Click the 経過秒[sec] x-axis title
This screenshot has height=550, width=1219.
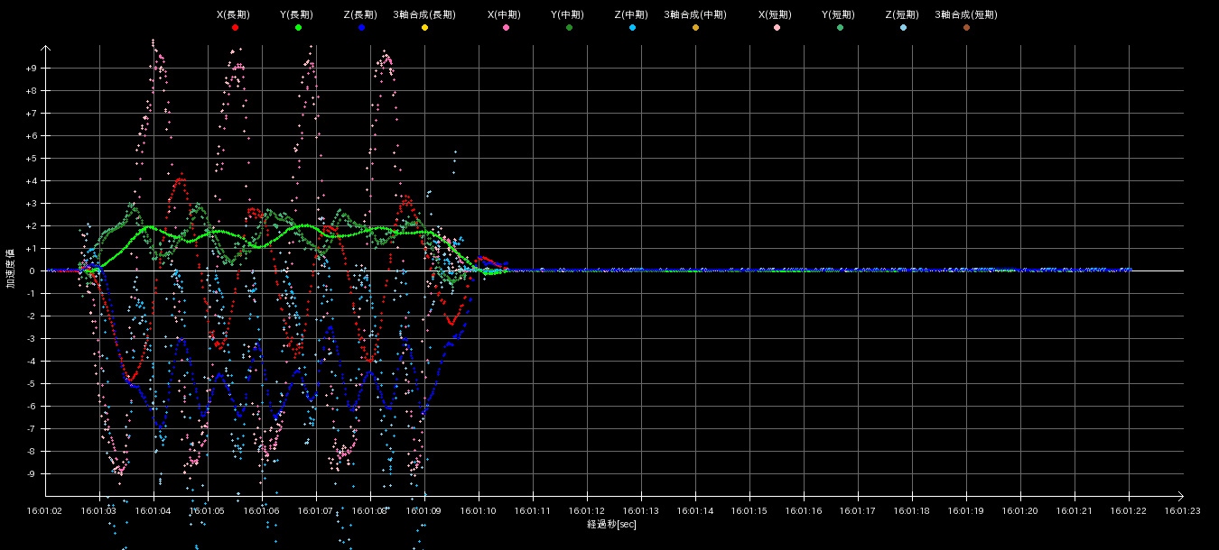pos(611,525)
